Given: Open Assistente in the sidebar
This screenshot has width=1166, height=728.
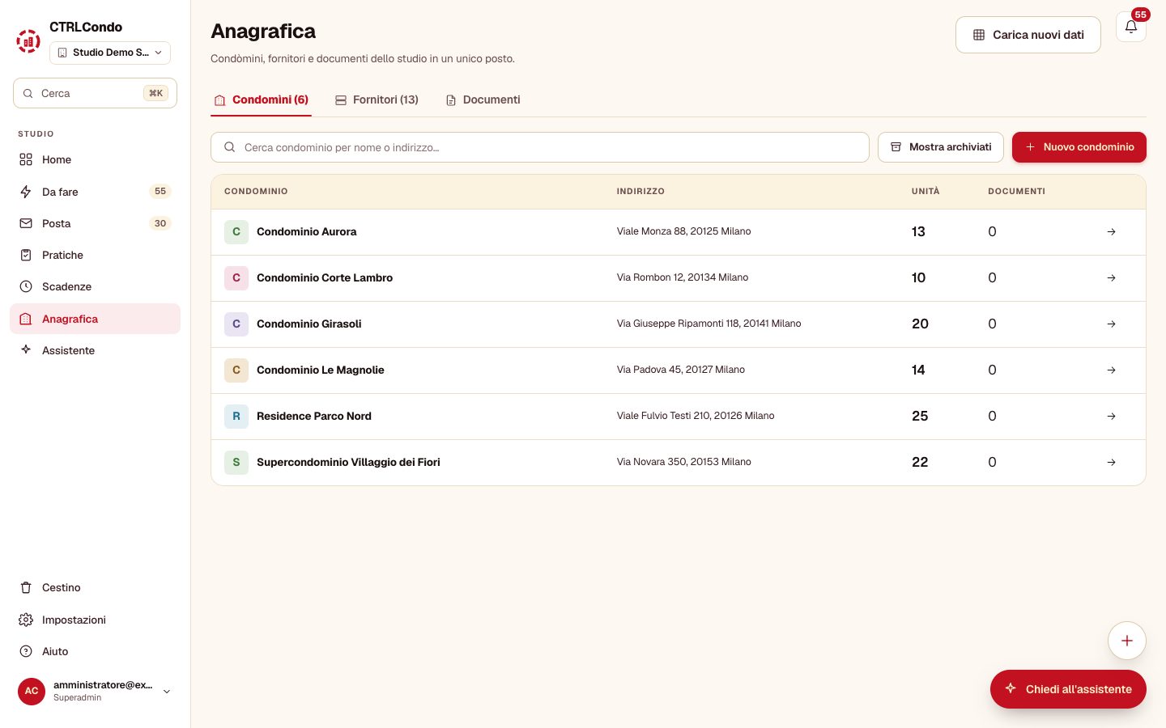Looking at the screenshot, I should (x=95, y=350).
